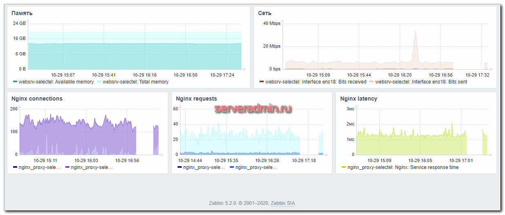Click the 'Interface ens18: Bits sent' legend label
Image resolution: width=505 pixels, height=215 pixels.
click(421, 82)
